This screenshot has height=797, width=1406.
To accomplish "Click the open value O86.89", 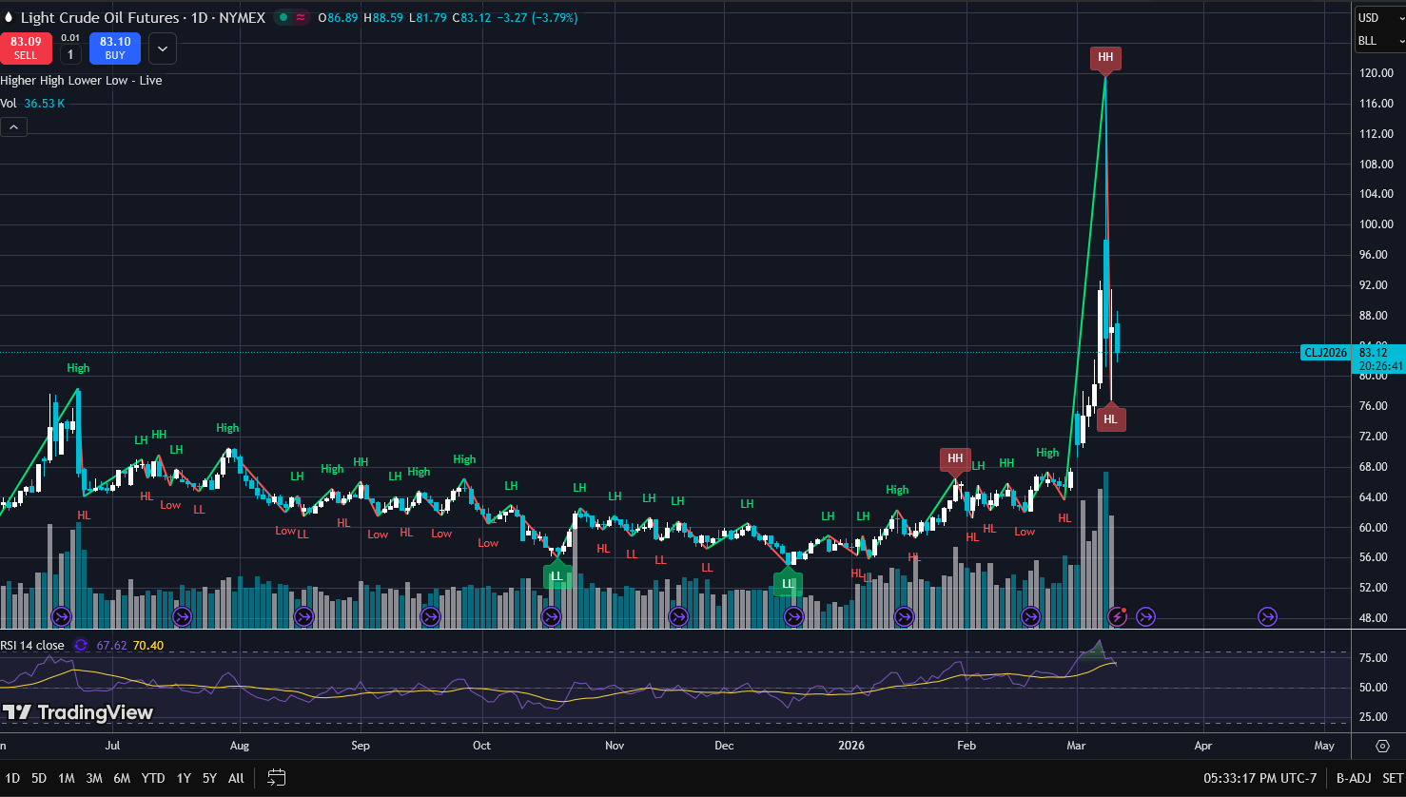I will click(339, 18).
